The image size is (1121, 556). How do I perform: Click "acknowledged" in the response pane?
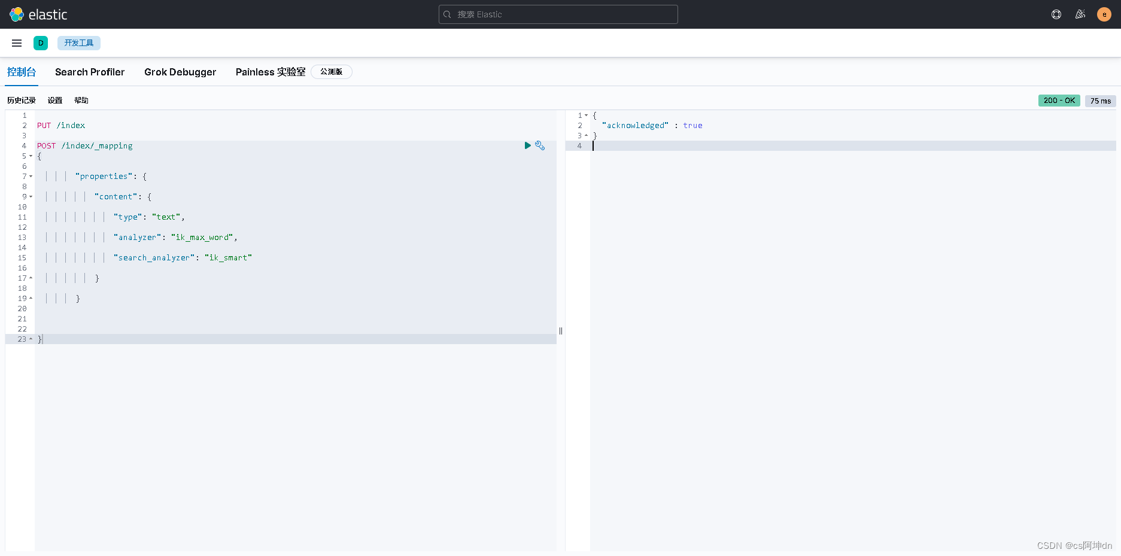coord(635,126)
